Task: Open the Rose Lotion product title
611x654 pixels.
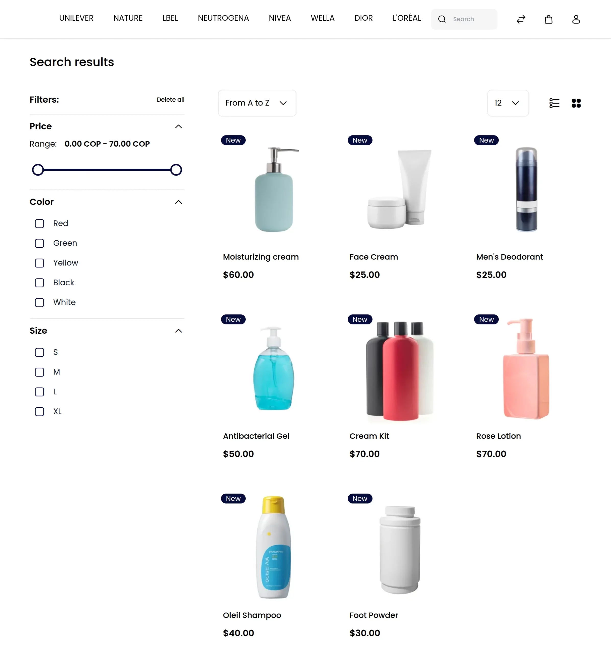Action: coord(498,436)
